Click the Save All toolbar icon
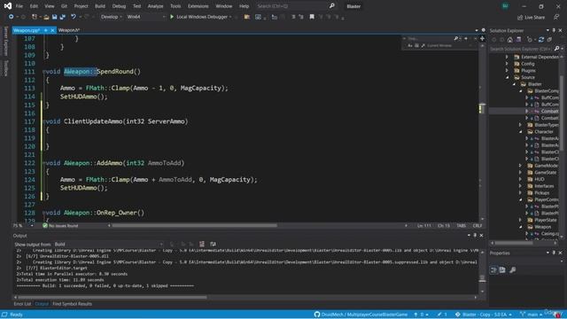The height and width of the screenshot is (319, 567). [63, 17]
